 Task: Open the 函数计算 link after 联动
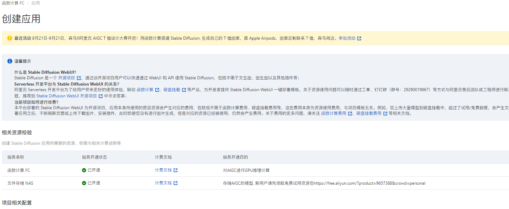pos(145,90)
